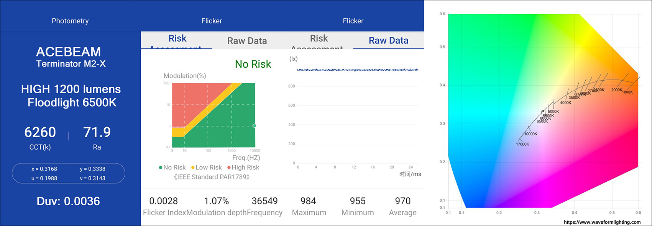This screenshot has width=652, height=226.
Task: Open the Flicker header above Raw Data graph
Action: tap(353, 21)
